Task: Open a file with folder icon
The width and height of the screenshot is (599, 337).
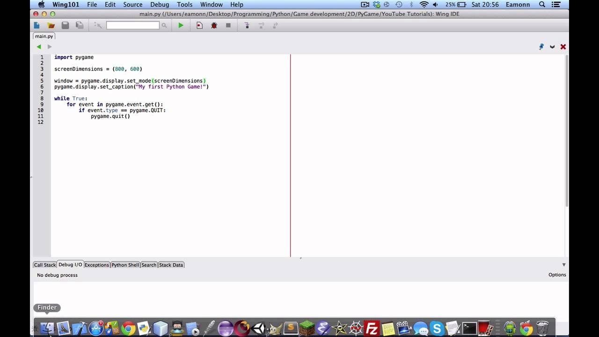Action: pos(51,25)
